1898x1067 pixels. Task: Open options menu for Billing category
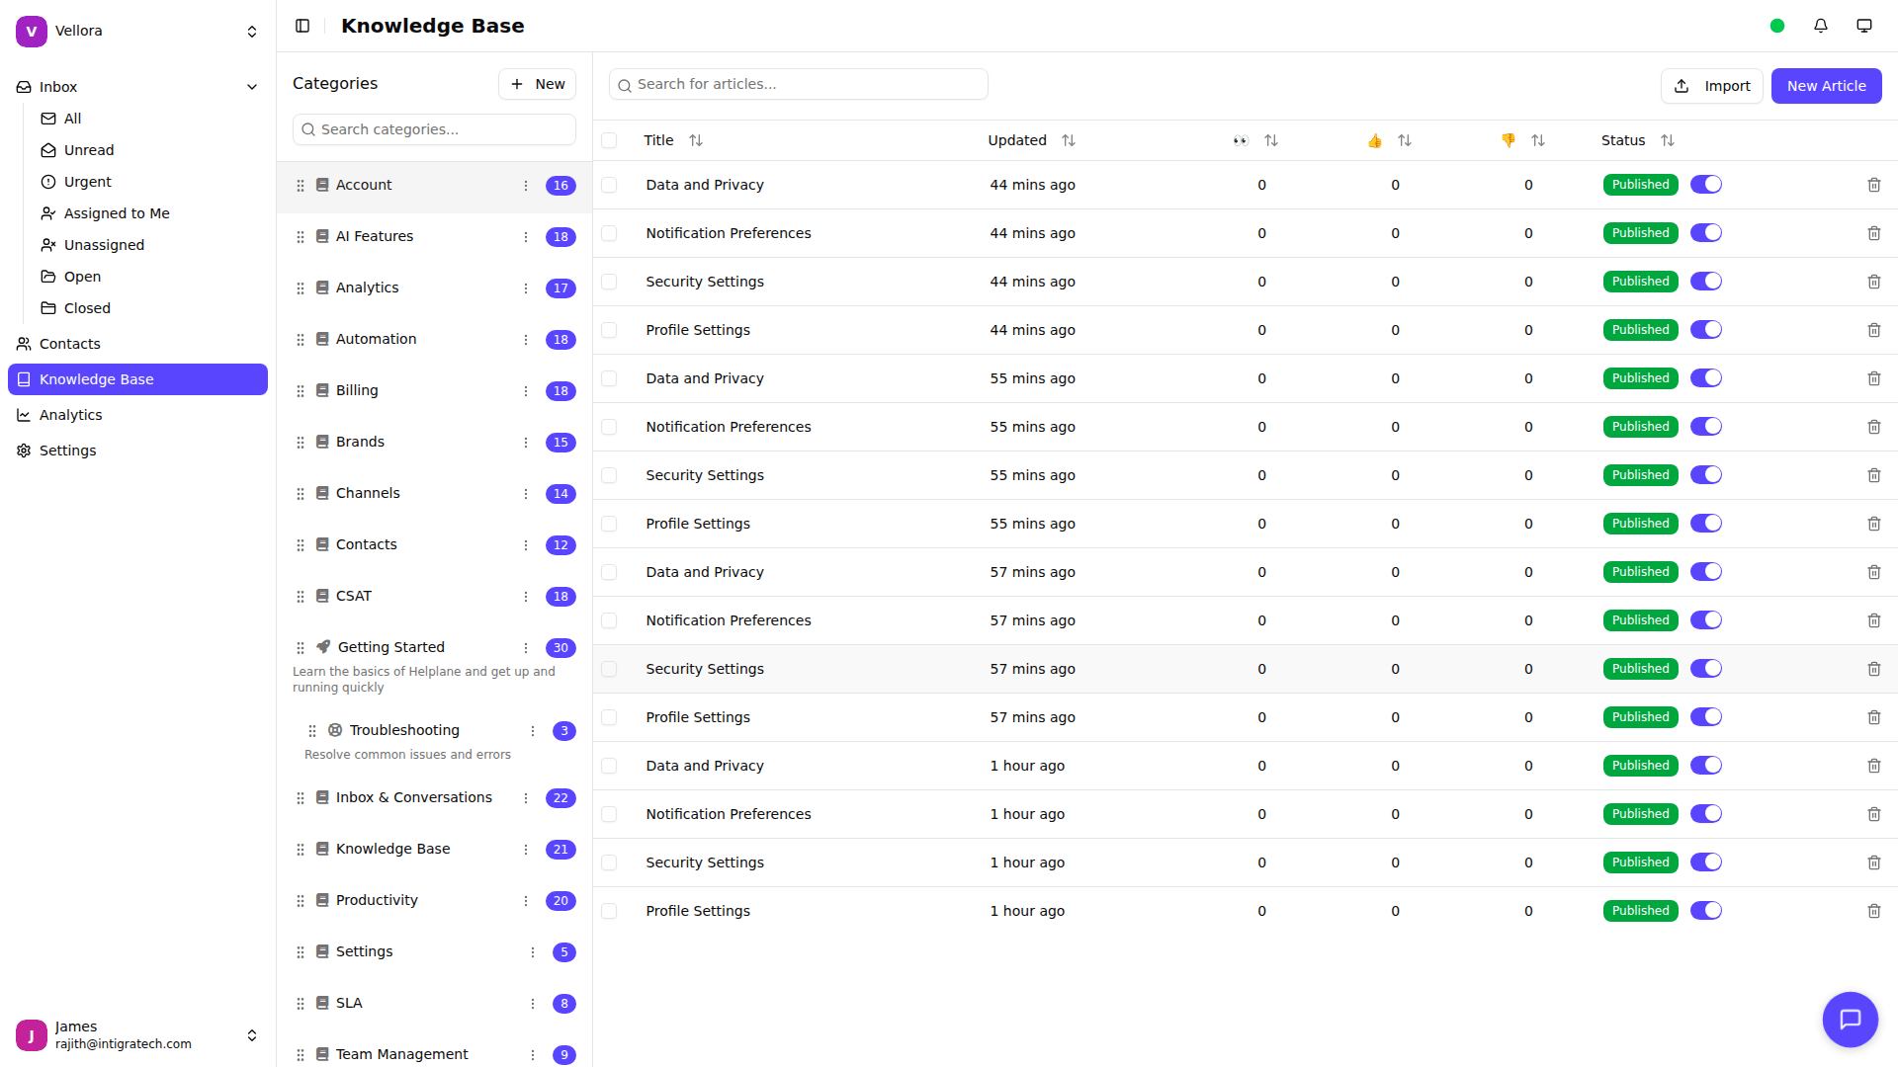(x=526, y=391)
